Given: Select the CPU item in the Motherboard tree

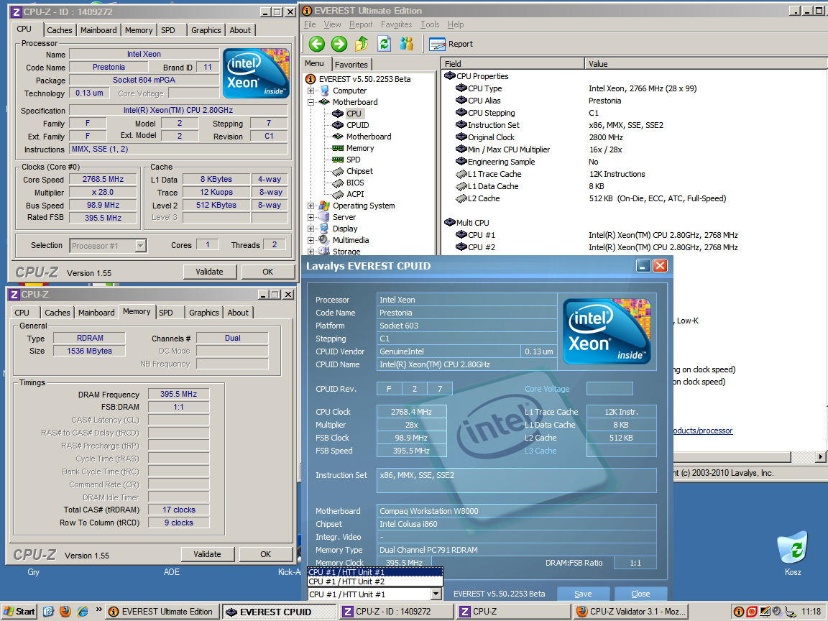Looking at the screenshot, I should coord(354,114).
